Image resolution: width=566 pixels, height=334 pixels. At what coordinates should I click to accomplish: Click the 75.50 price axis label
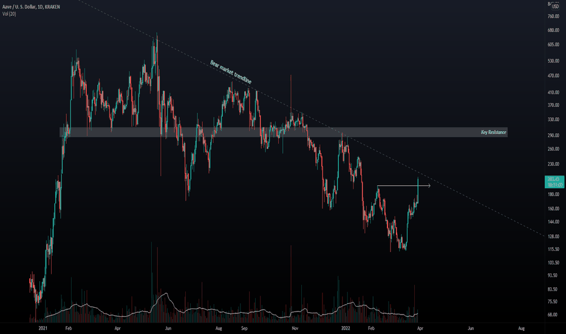pos(553,302)
